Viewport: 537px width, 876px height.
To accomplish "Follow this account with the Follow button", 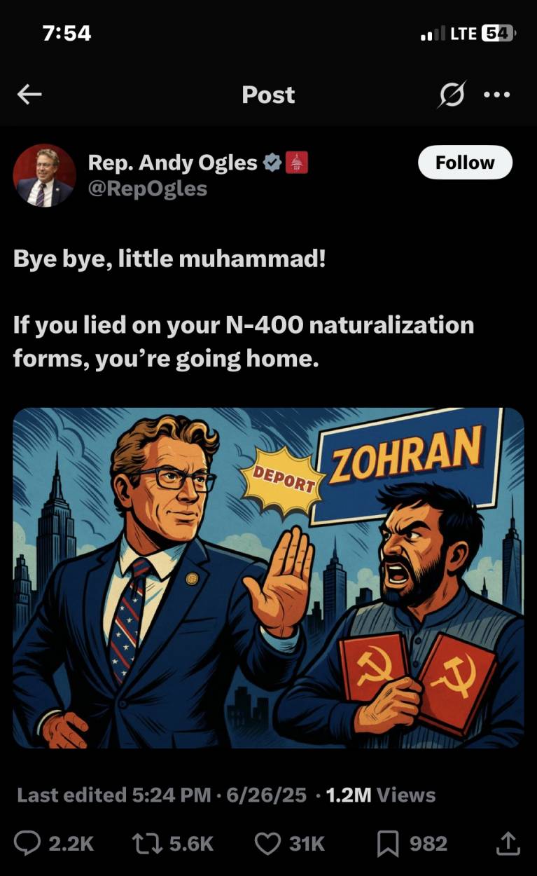I will click(465, 163).
